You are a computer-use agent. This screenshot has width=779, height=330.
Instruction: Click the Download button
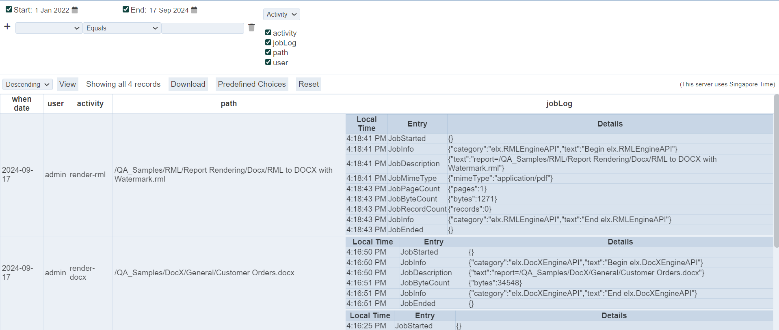point(188,84)
